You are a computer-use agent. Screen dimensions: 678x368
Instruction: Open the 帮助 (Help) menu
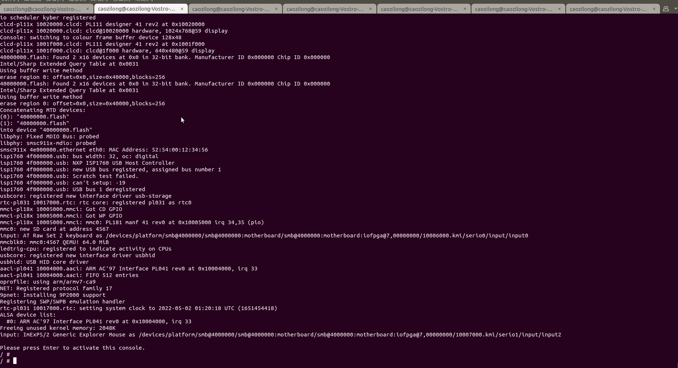tap(144, 1)
